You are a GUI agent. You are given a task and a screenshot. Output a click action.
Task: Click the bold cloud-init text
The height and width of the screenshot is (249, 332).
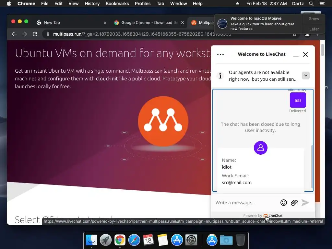coord(107,78)
